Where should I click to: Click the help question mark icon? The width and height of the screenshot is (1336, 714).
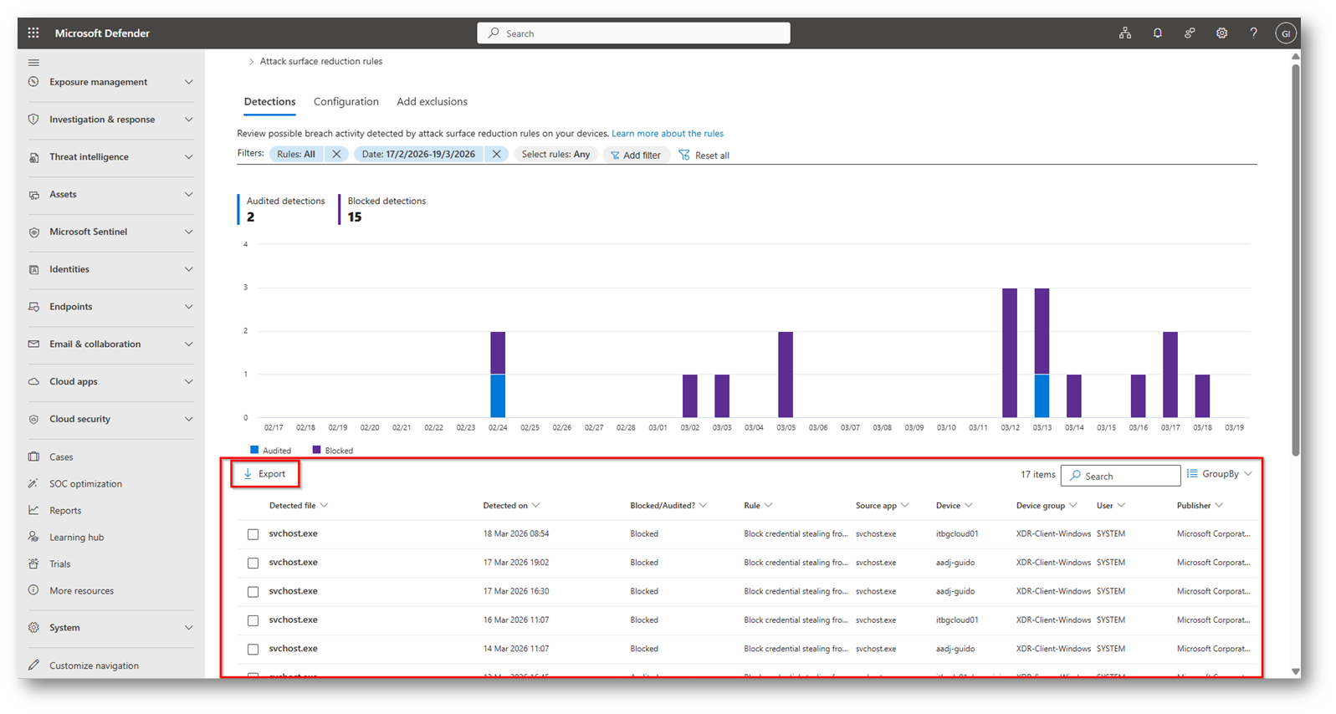(x=1253, y=33)
